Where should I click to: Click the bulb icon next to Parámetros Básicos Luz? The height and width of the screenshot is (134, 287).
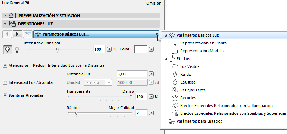click(x=172, y=35)
